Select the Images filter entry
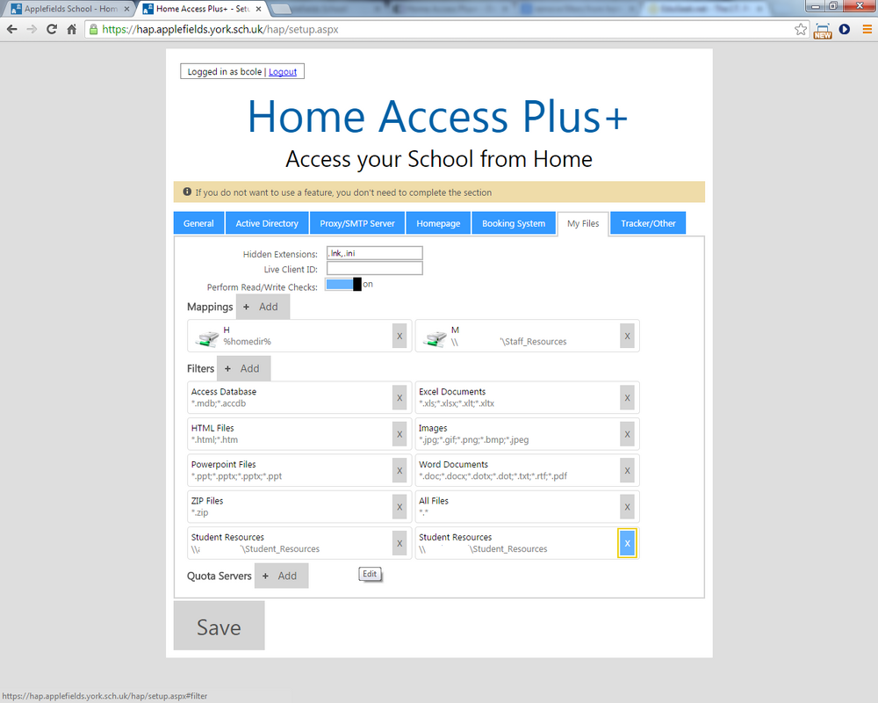This screenshot has width=878, height=703. (527, 434)
